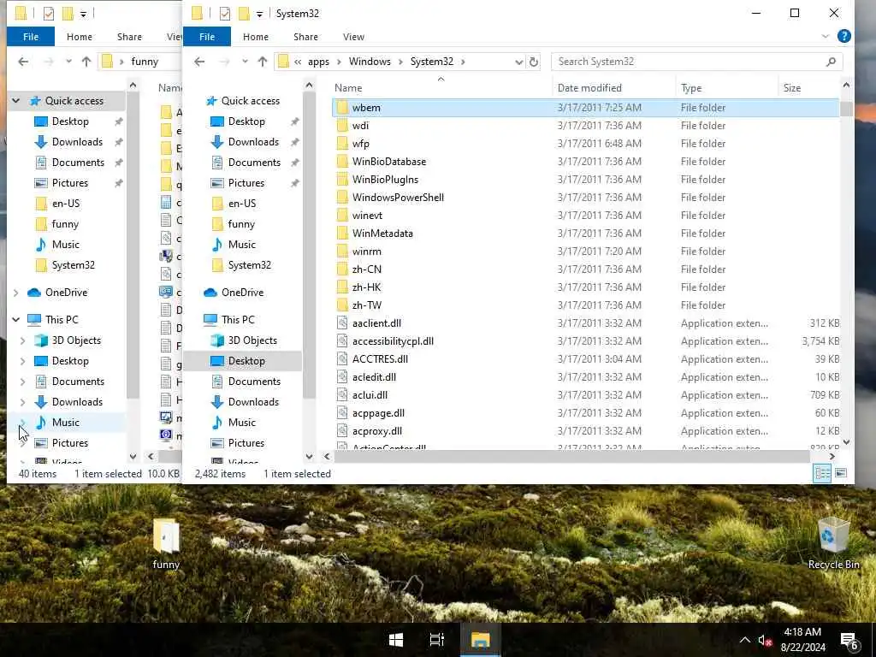Click the Up arrow in System32 window

click(263, 62)
